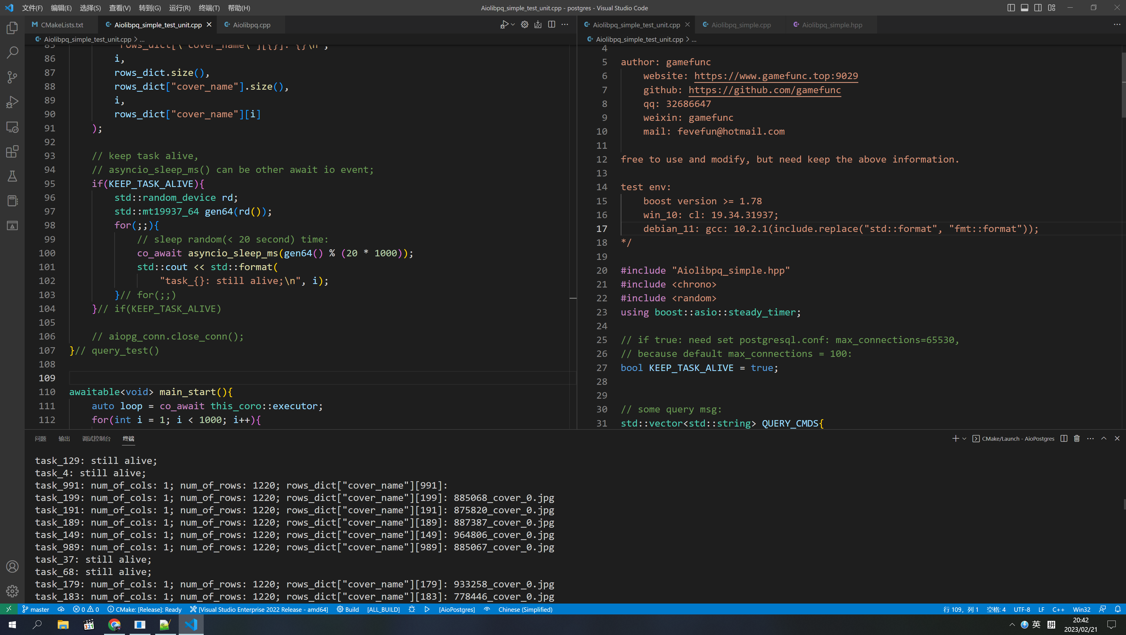Click the CMake launch play icon in the status bar
The width and height of the screenshot is (1126, 635).
427,609
